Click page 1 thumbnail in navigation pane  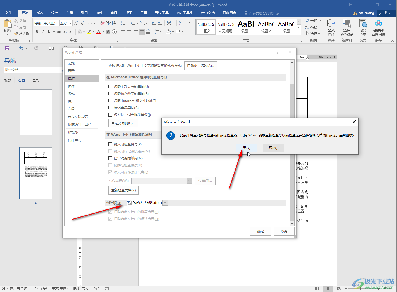[36, 112]
